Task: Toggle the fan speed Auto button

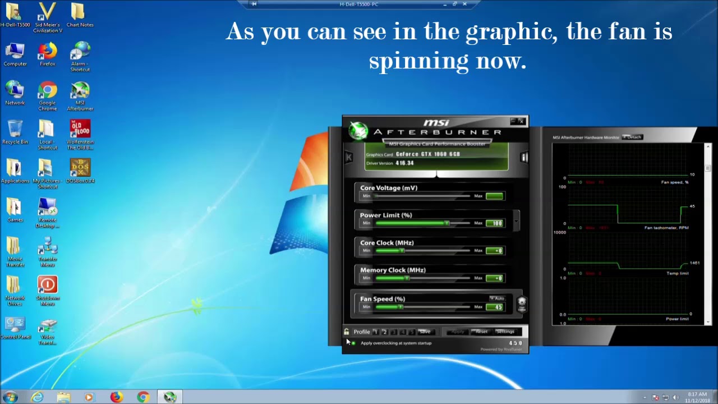Action: click(497, 299)
